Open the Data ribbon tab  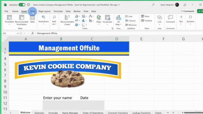[68, 11]
